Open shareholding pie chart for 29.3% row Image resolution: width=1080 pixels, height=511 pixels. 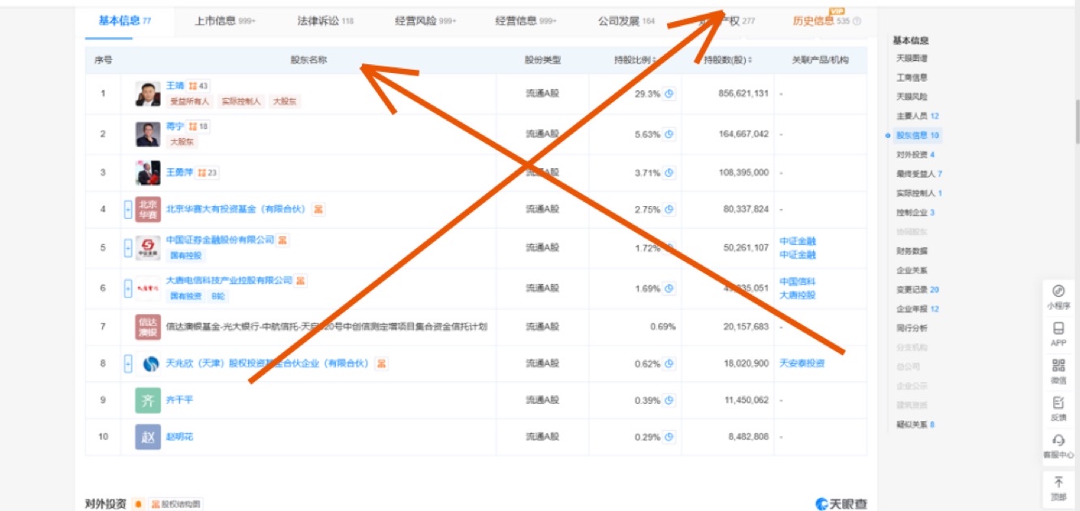(669, 93)
